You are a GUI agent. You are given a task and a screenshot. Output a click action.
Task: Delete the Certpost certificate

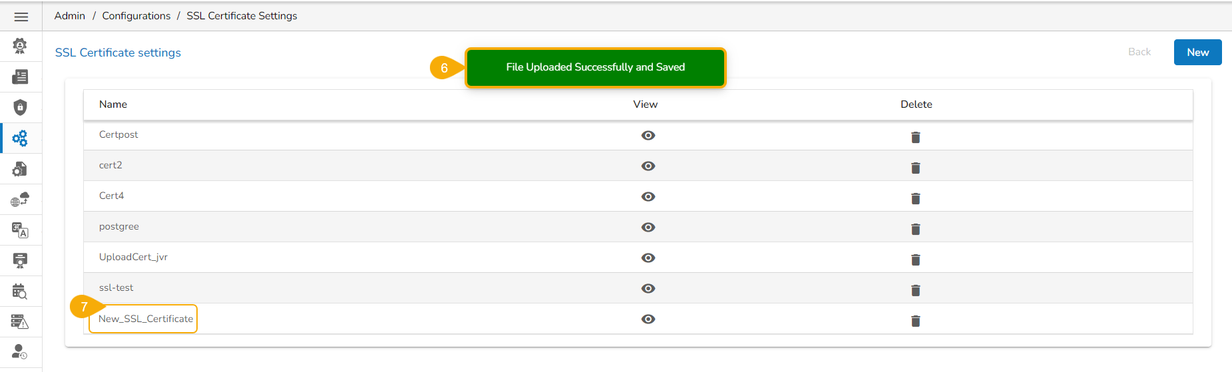[x=915, y=137]
